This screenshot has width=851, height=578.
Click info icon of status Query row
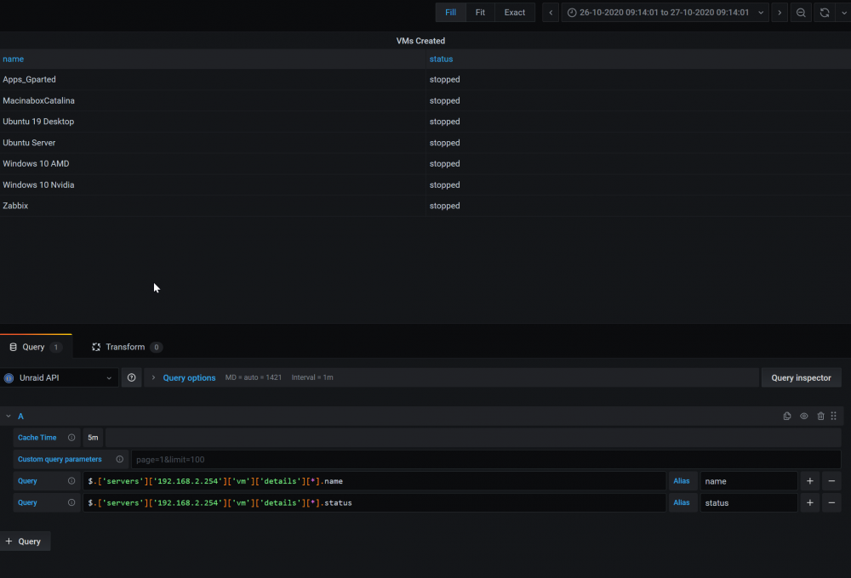pyautogui.click(x=71, y=502)
